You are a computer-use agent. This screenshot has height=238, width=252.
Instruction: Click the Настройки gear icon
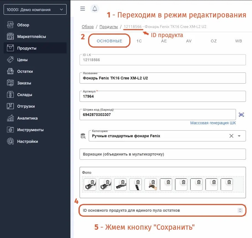(10, 141)
